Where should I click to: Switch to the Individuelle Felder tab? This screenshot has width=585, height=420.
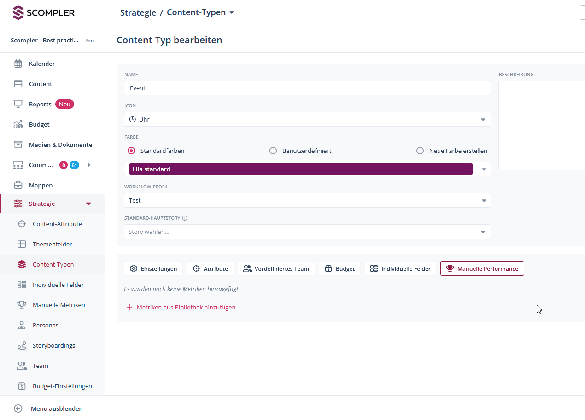point(400,268)
